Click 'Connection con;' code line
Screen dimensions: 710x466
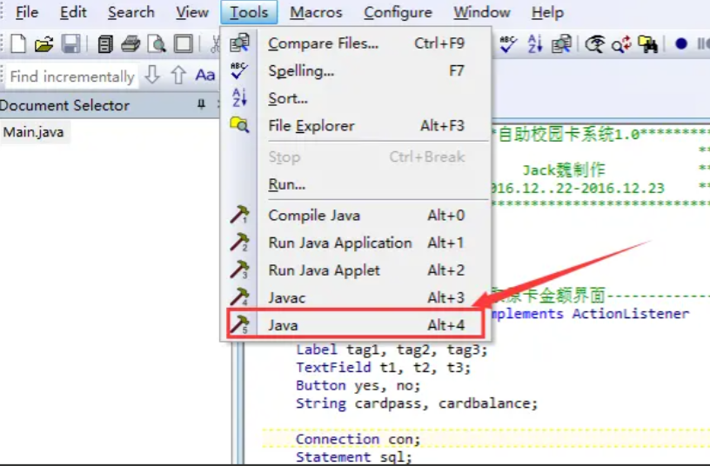pos(358,439)
